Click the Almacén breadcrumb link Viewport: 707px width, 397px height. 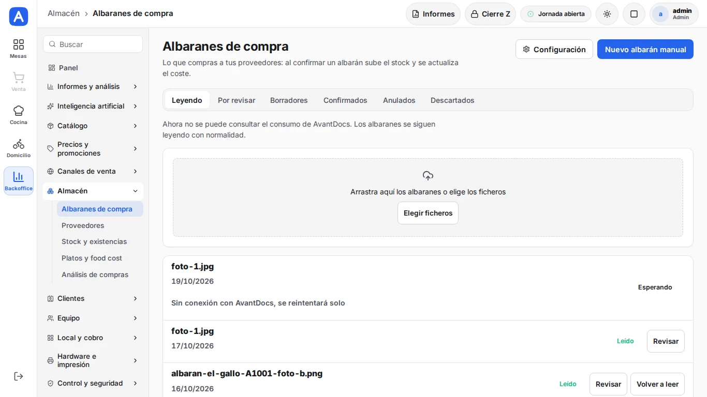[x=64, y=13]
